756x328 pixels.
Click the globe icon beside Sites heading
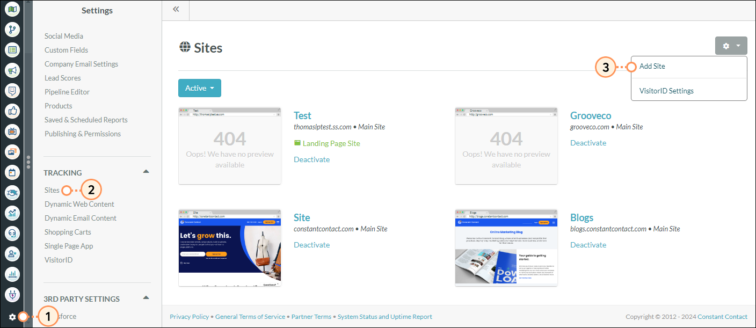point(185,47)
